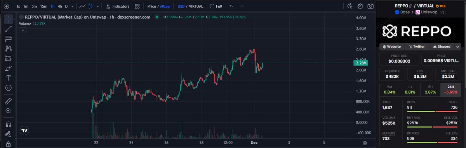Select the 1H price change tab

pos(410,89)
